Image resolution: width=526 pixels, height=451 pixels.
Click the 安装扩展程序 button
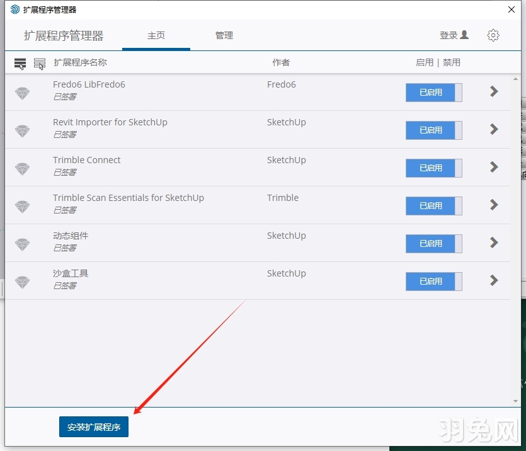[93, 426]
